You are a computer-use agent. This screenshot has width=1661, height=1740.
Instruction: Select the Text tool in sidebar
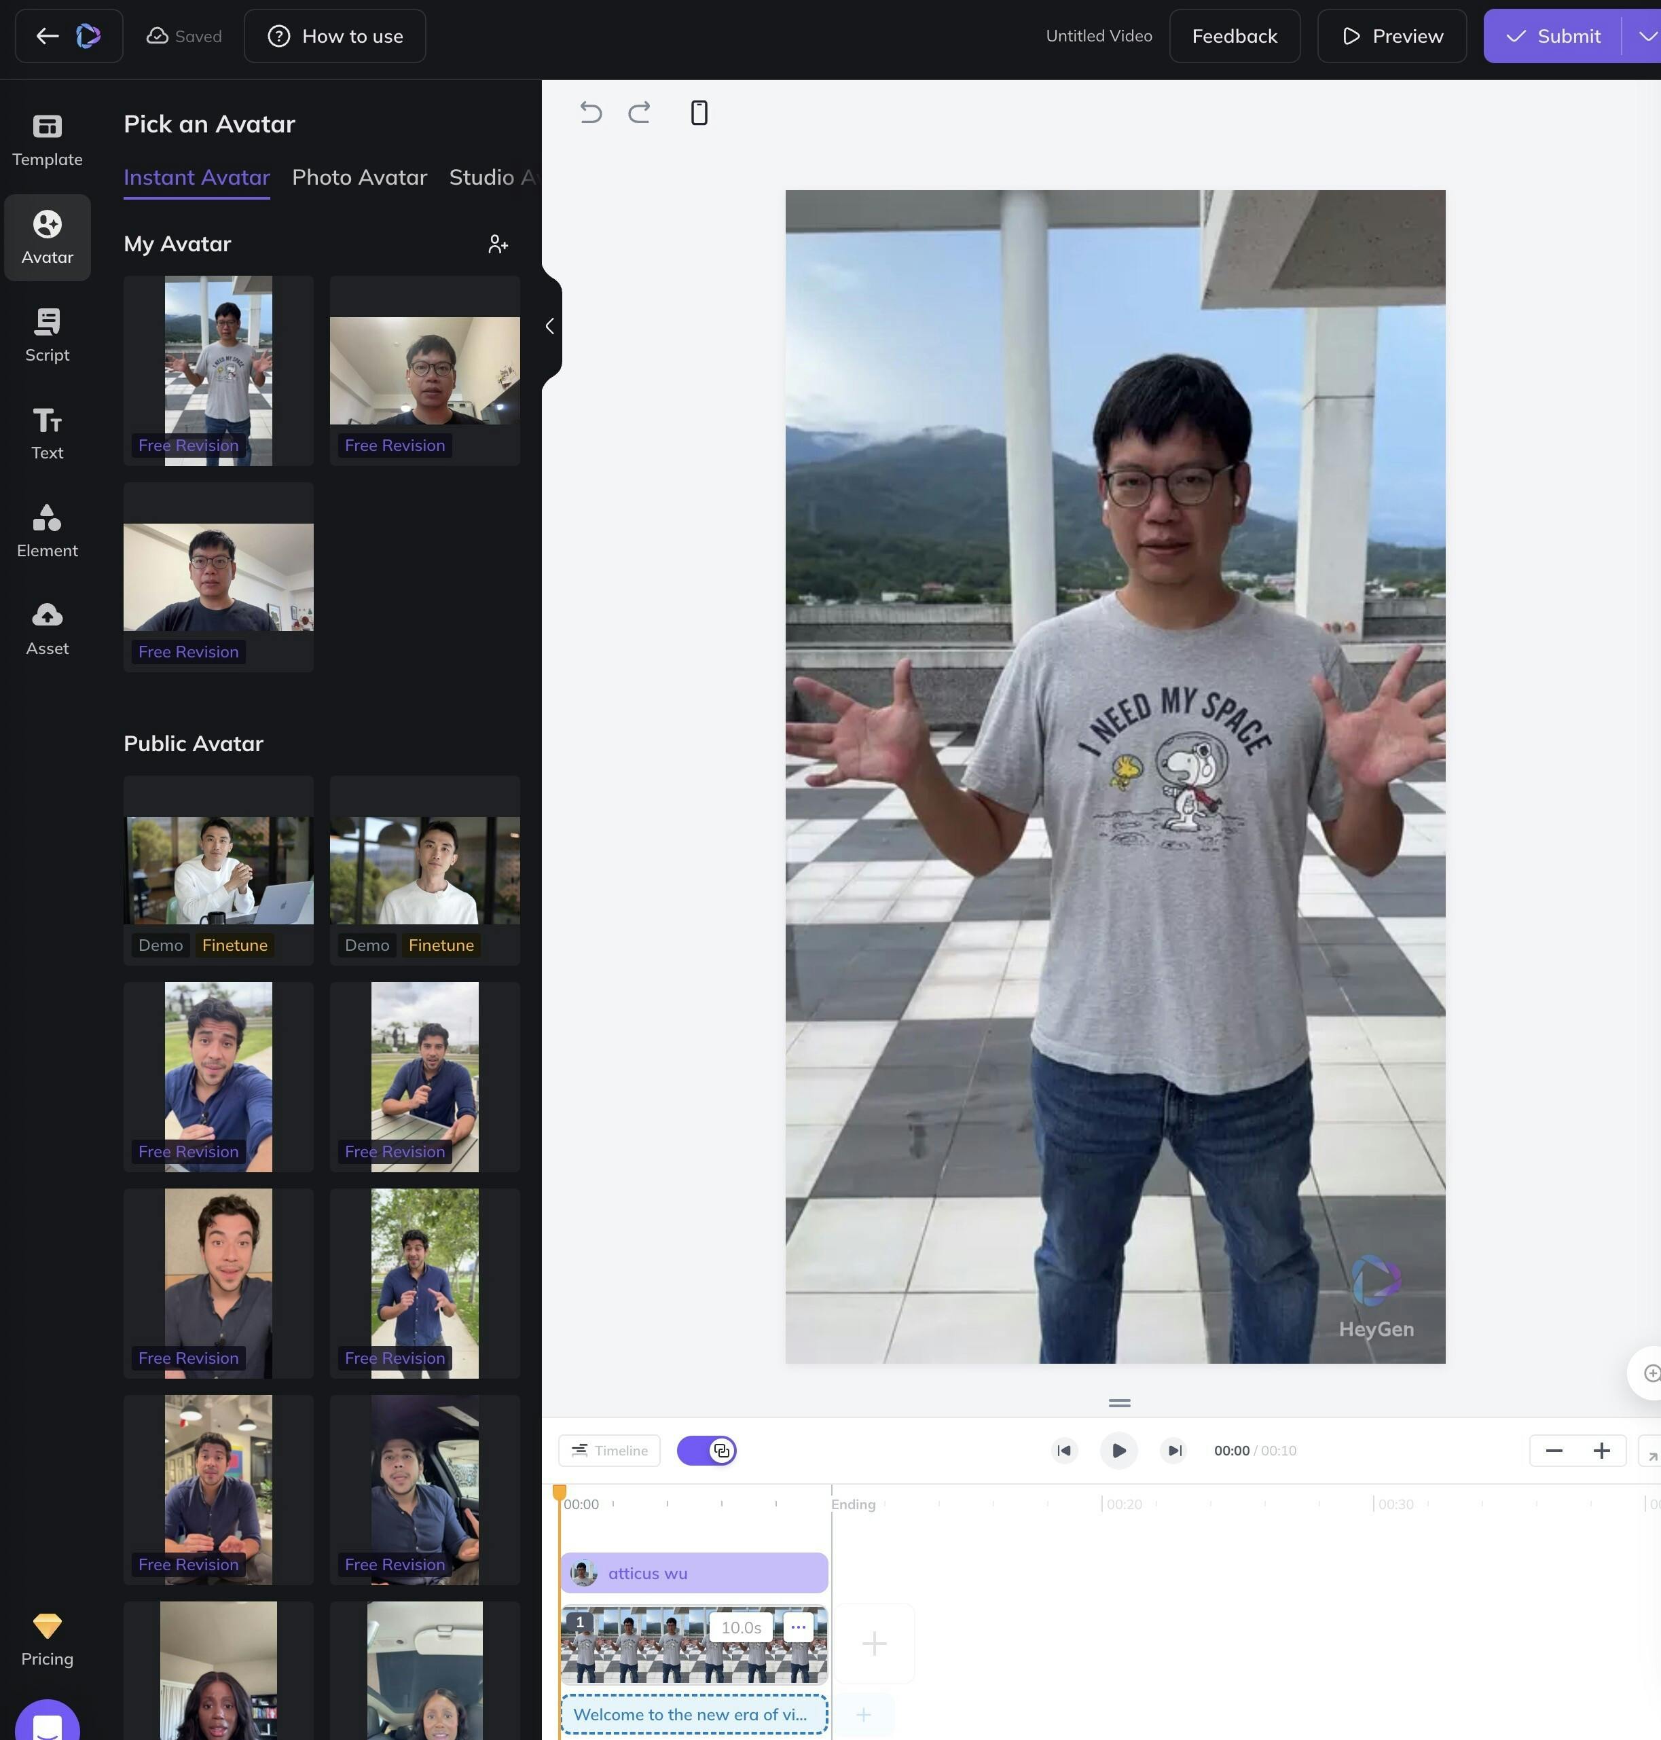47,433
